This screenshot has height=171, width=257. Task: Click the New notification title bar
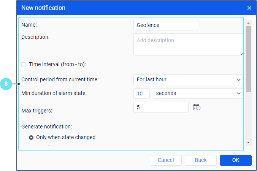pos(114,8)
